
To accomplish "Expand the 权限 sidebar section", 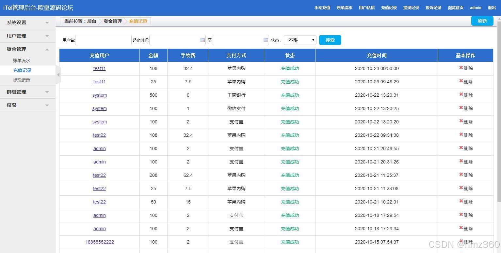I will [x=27, y=105].
